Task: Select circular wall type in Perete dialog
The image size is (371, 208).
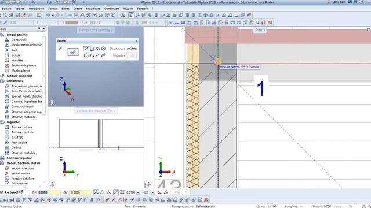Action: pyautogui.click(x=103, y=49)
